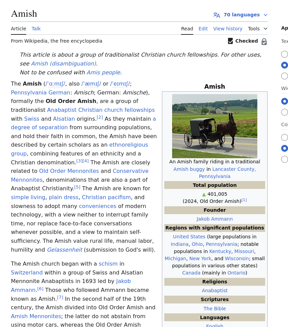Expand the Tools menu
288x327 pixels.
(258, 29)
